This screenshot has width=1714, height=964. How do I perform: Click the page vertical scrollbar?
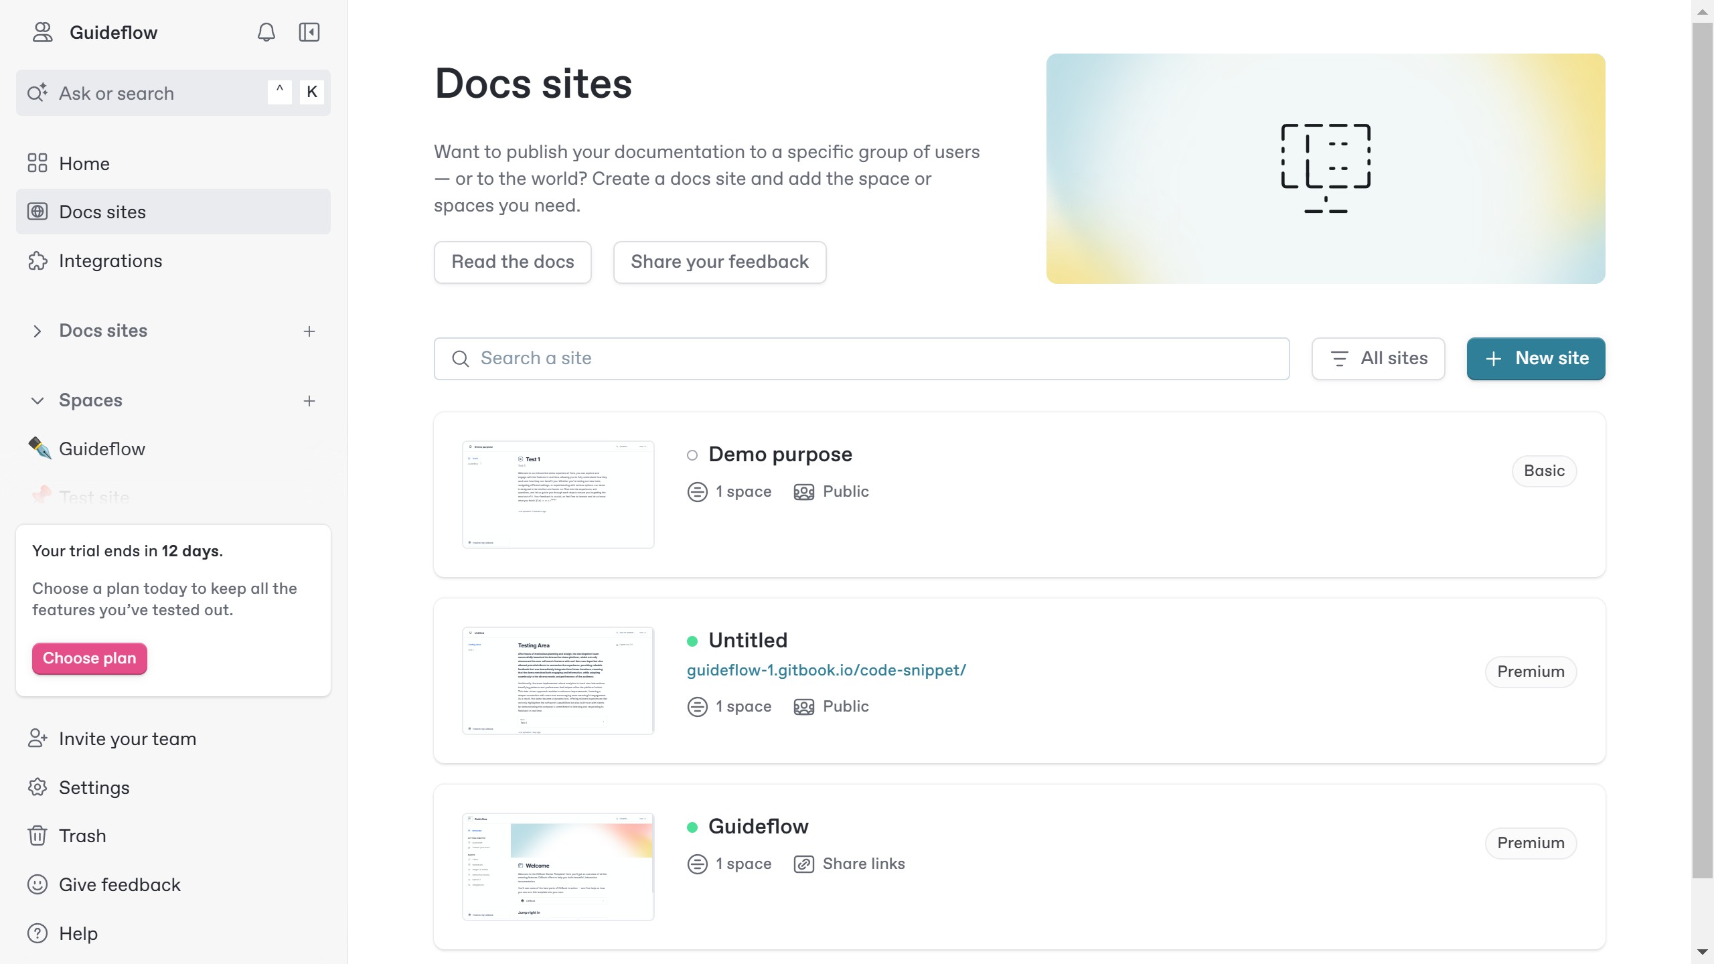pos(1702,450)
